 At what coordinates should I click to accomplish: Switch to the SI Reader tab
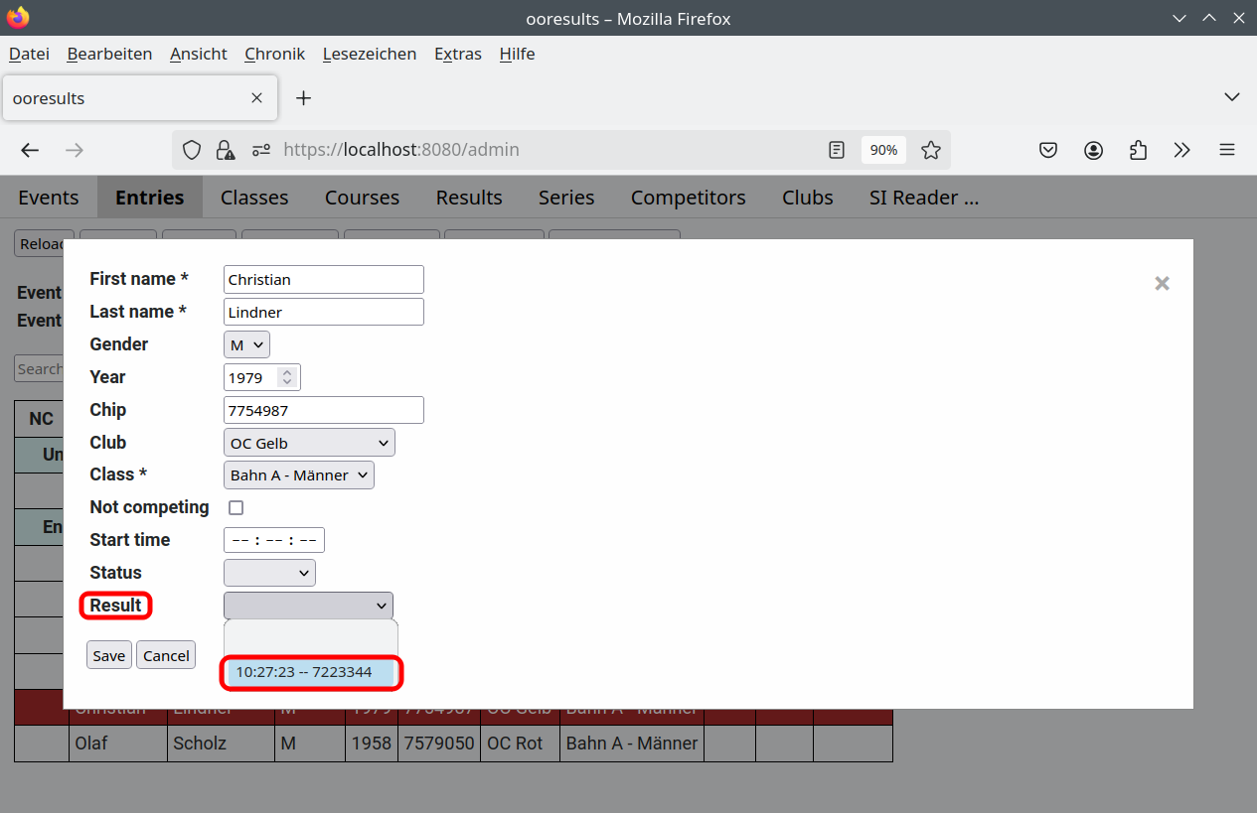point(924,198)
